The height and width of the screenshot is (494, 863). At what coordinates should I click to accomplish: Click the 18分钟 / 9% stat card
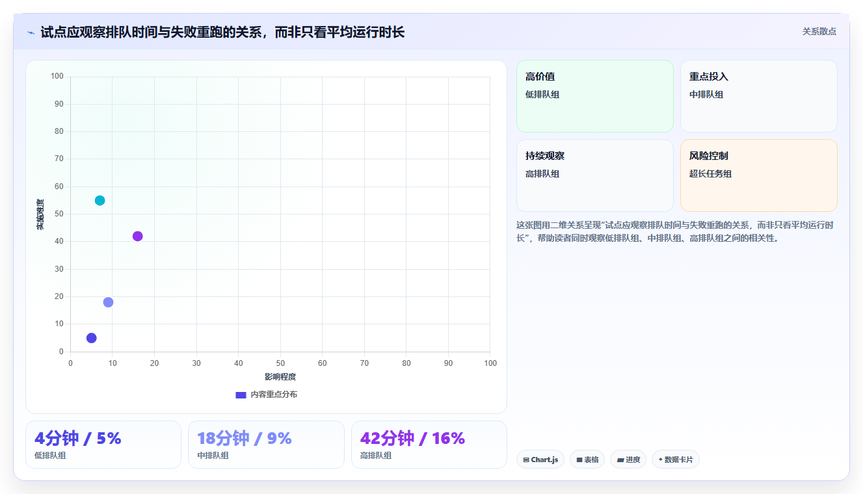click(x=266, y=445)
